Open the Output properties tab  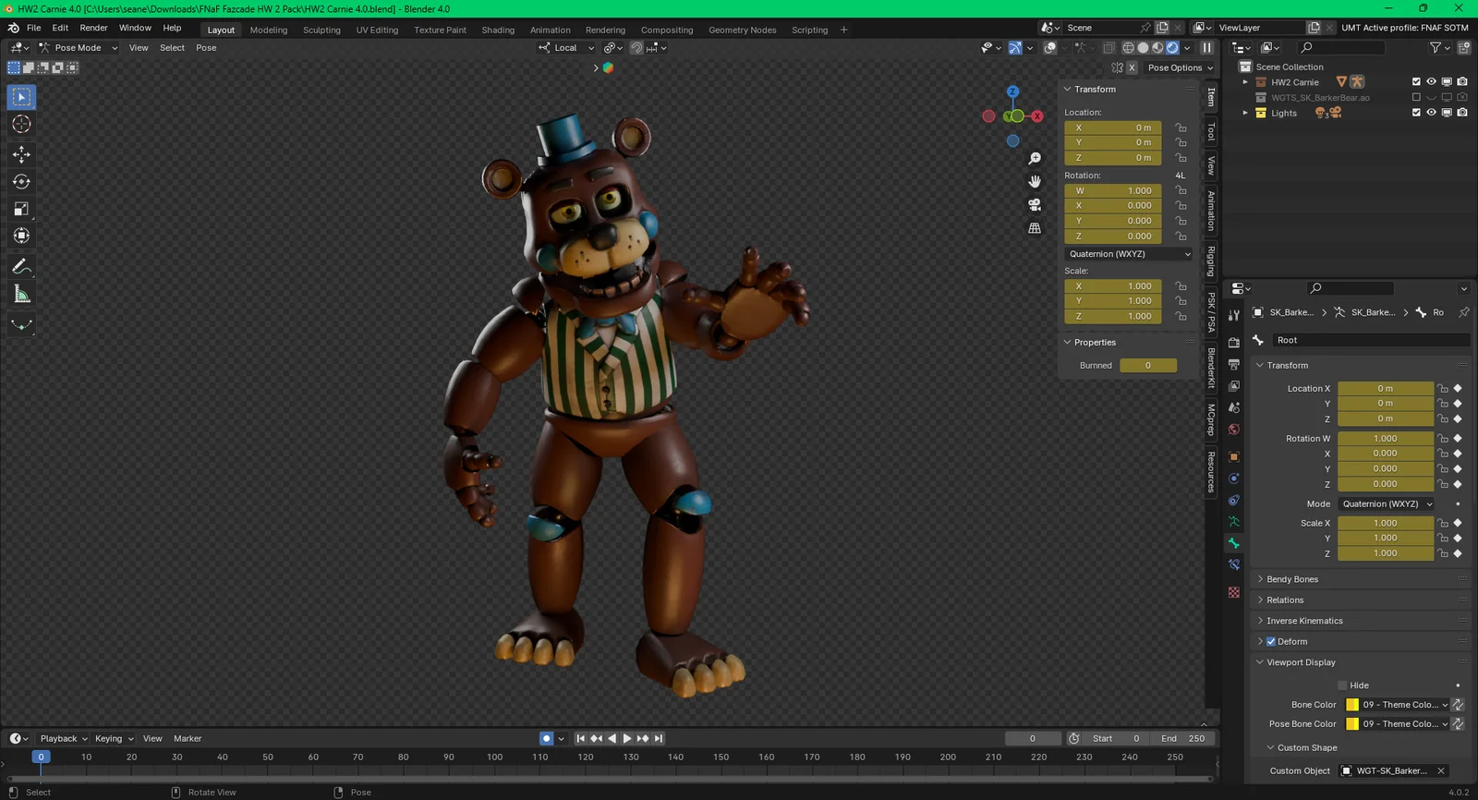pos(1234,365)
